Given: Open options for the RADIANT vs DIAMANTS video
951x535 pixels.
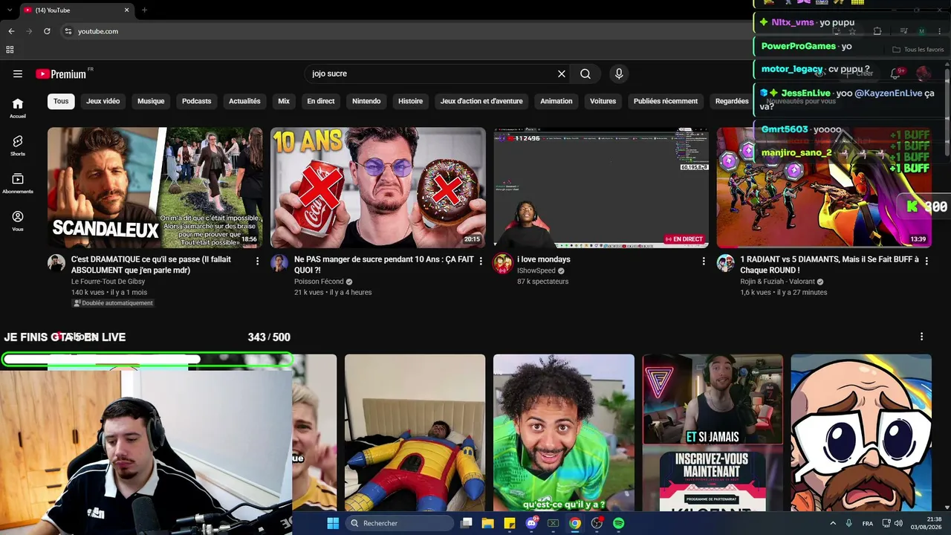Looking at the screenshot, I should click(x=926, y=261).
